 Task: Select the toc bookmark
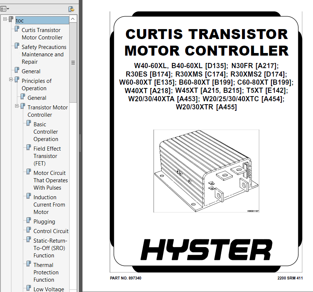42,20
